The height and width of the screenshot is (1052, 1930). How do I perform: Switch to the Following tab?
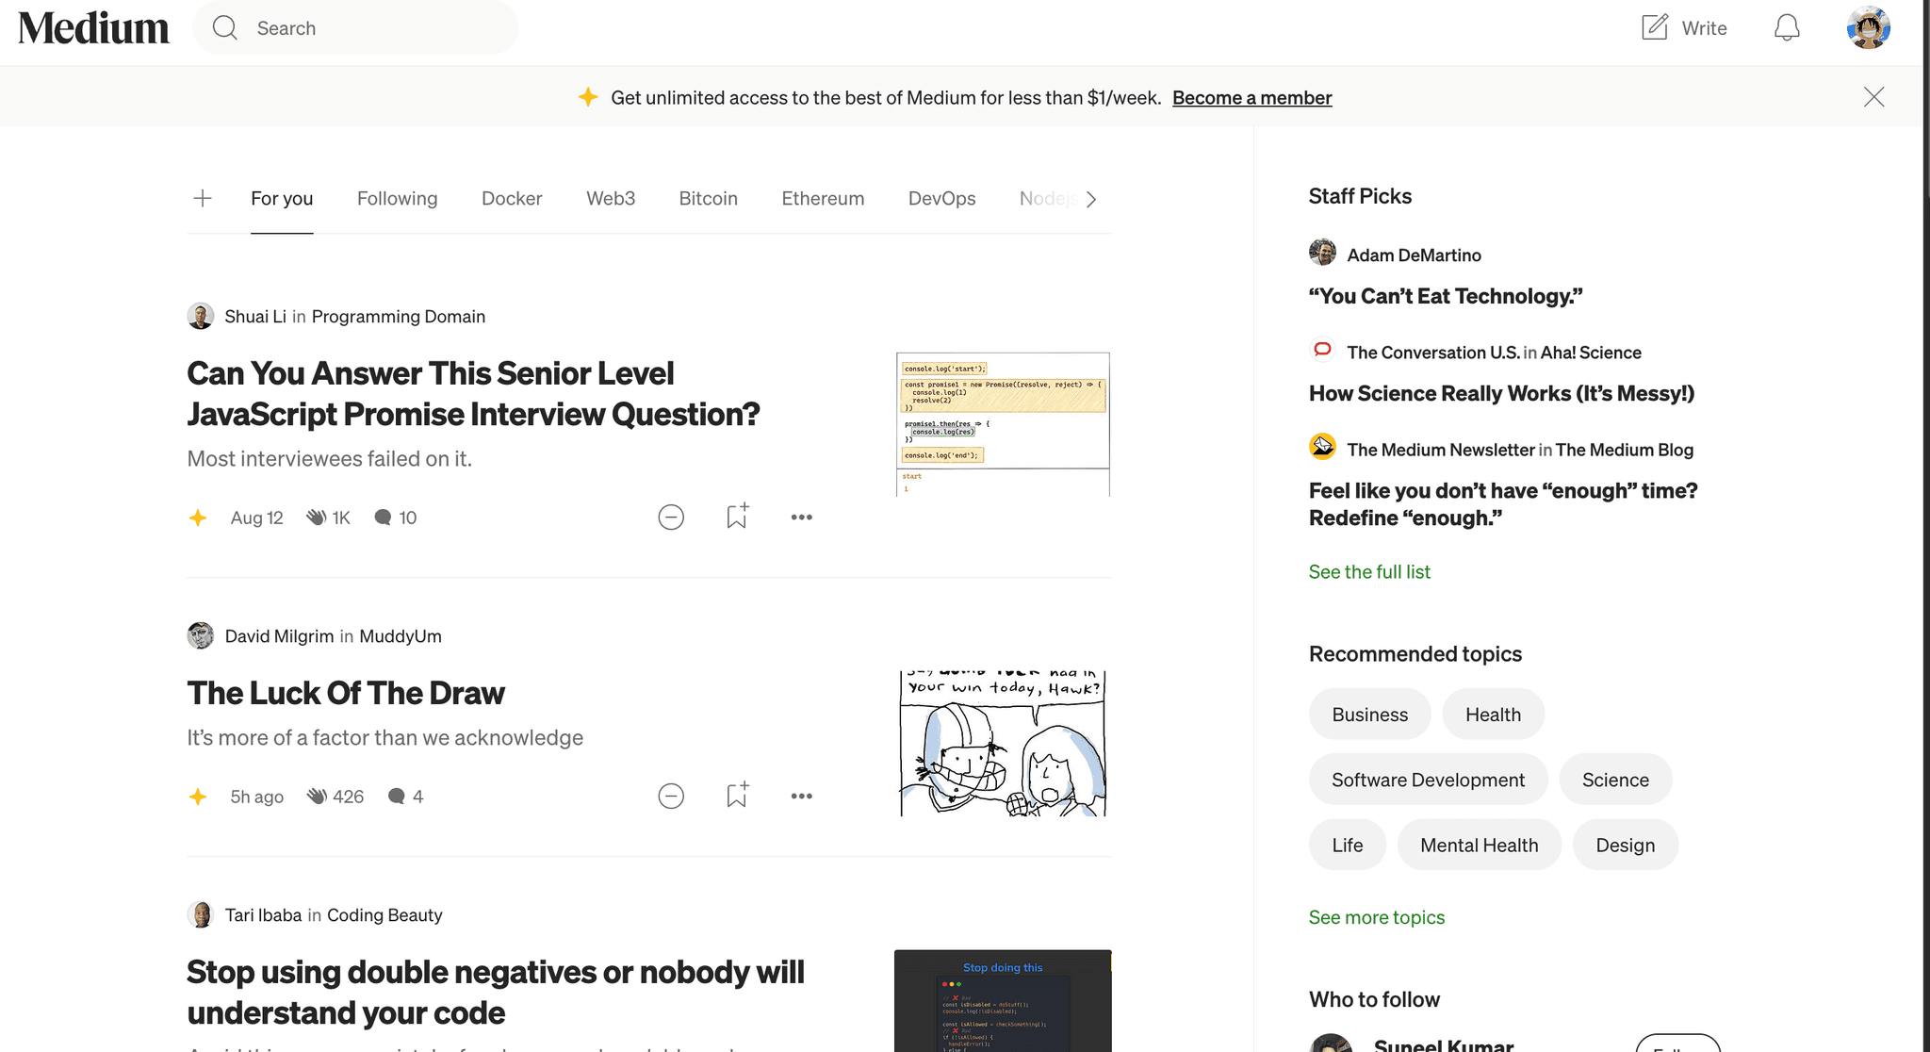tap(397, 198)
